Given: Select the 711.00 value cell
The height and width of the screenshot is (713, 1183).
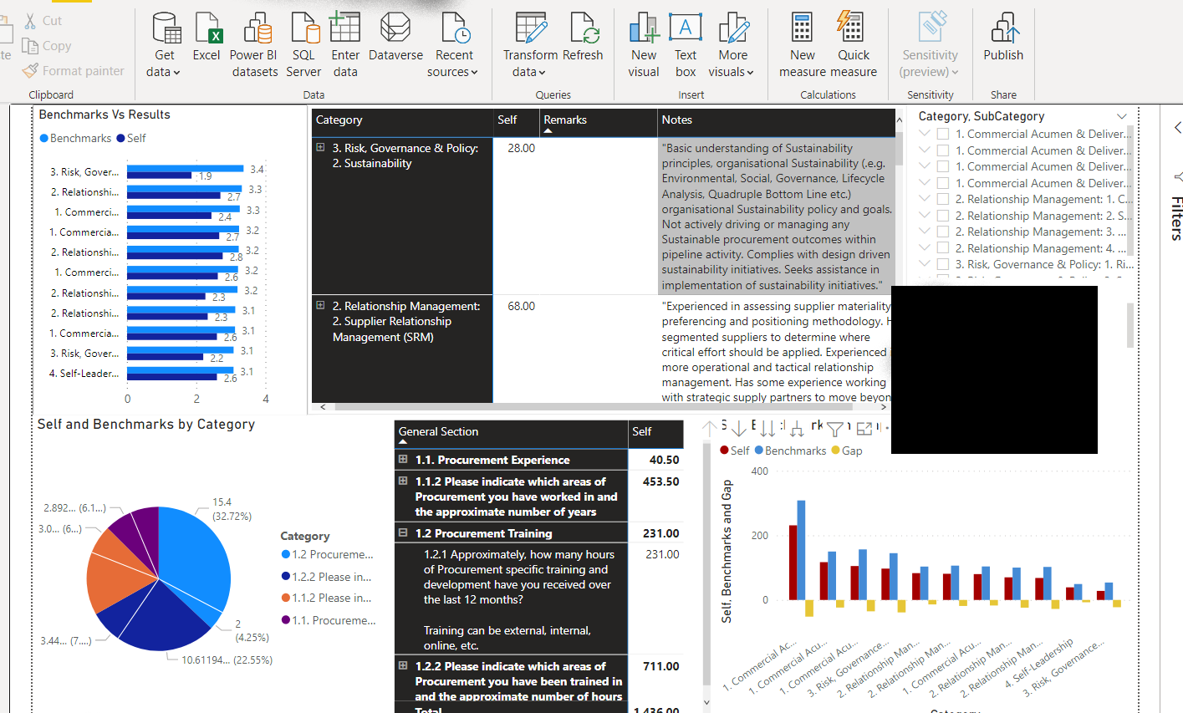Looking at the screenshot, I should 660,666.
